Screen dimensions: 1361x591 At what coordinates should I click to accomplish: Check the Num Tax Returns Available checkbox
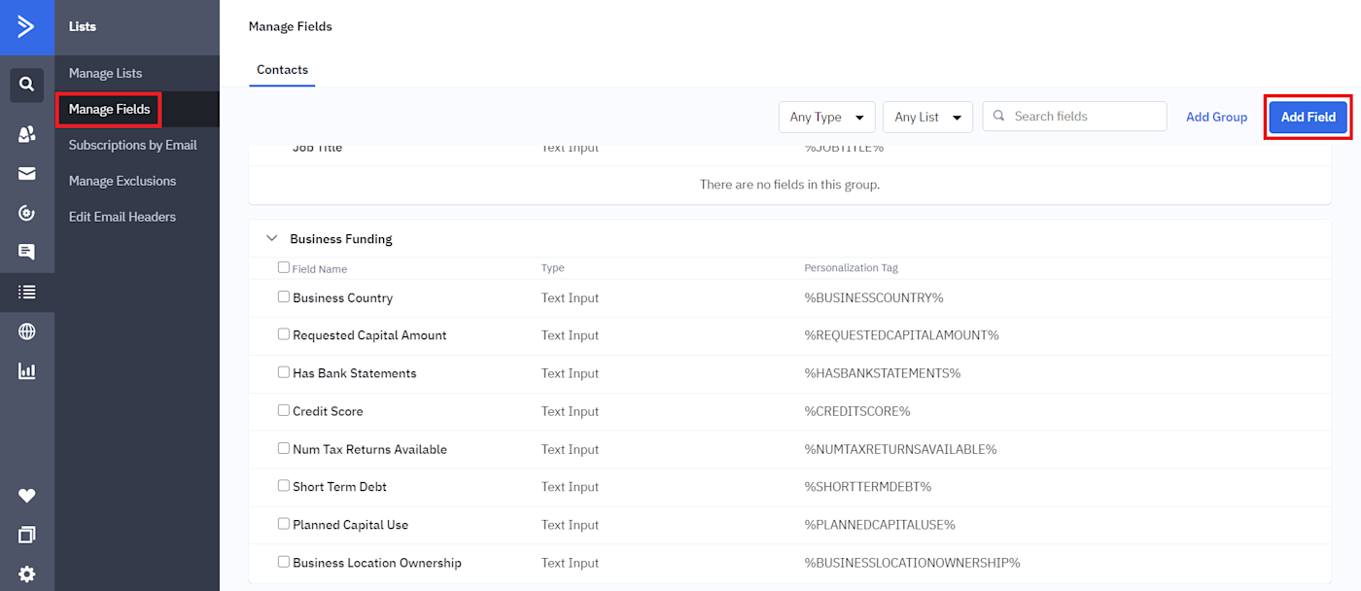point(284,448)
